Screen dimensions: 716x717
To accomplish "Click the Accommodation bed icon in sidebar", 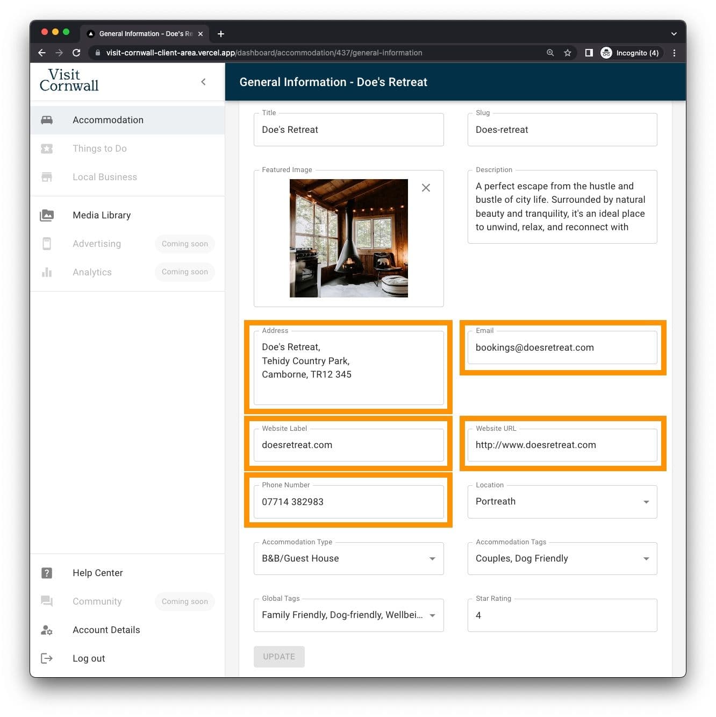I will point(47,120).
